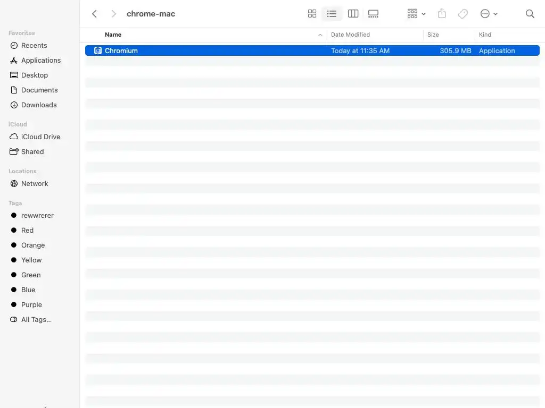This screenshot has width=545, height=408.
Task: Filter by the Green tag
Action: coord(26,276)
